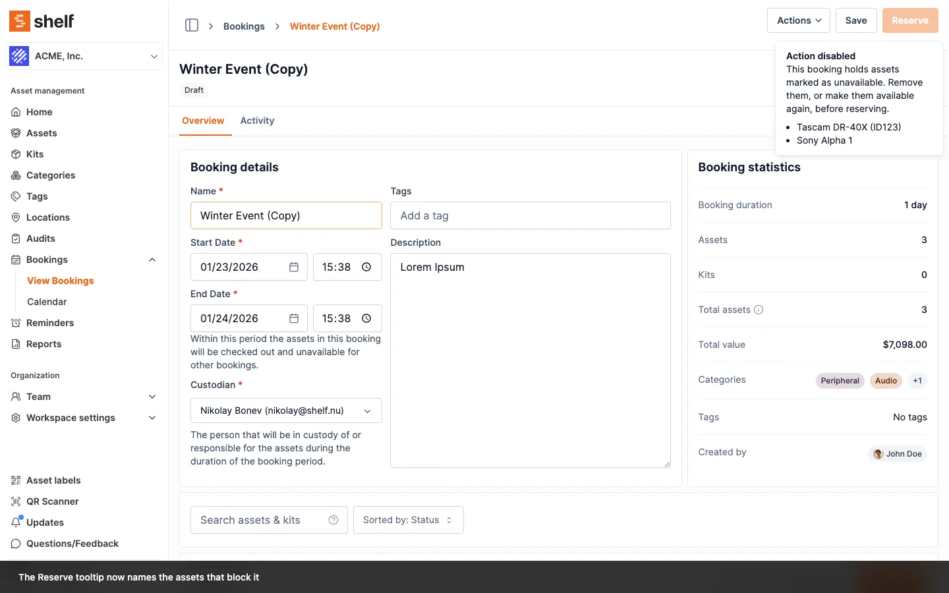
Task: Click the Shelf logo
Action: coord(42,21)
